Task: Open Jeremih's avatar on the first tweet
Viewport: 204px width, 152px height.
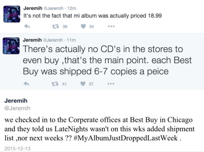Action: pos(12,14)
